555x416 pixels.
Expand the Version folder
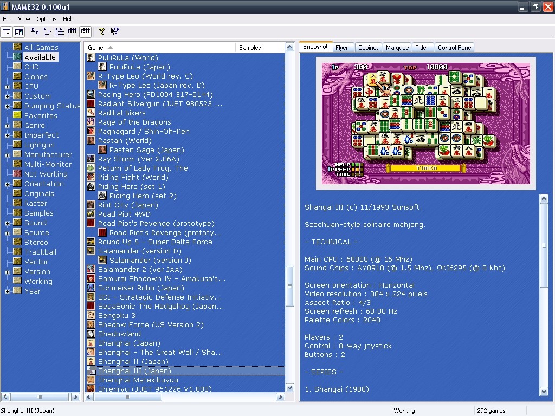[x=7, y=272]
